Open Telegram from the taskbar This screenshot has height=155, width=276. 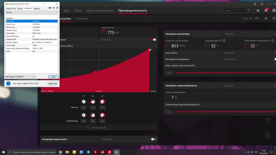(88, 152)
